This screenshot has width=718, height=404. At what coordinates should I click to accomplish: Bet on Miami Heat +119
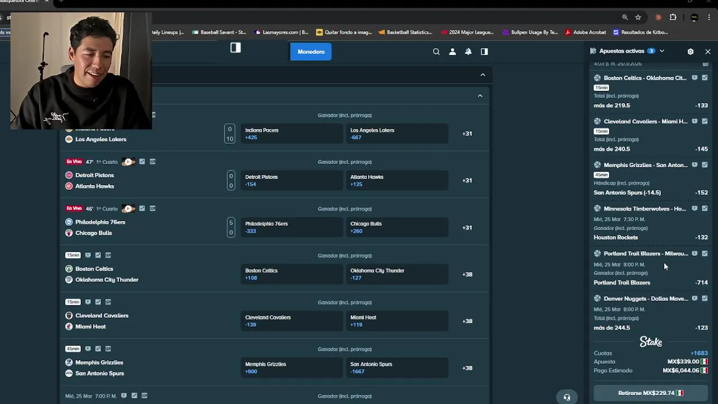pos(397,322)
